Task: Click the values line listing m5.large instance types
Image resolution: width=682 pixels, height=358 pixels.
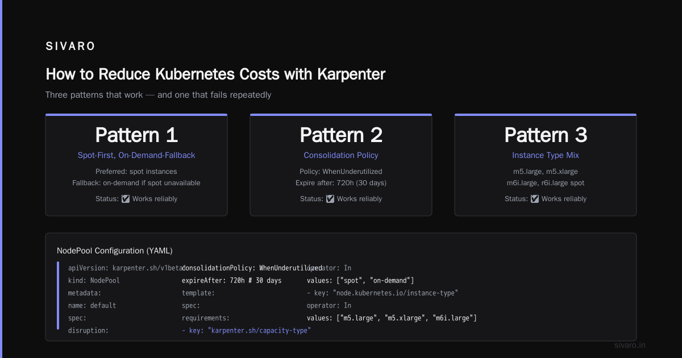Action: point(392,318)
